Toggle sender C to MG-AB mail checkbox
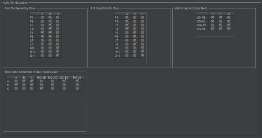Screen dimensions: 262x138 pos(41,89)
